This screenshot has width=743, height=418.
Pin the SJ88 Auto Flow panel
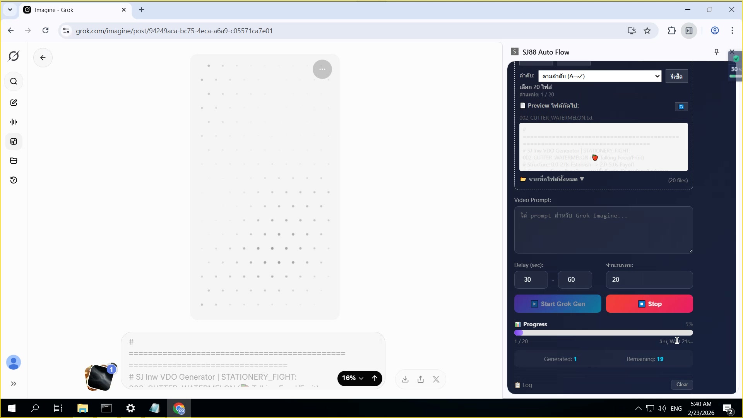[x=716, y=52]
